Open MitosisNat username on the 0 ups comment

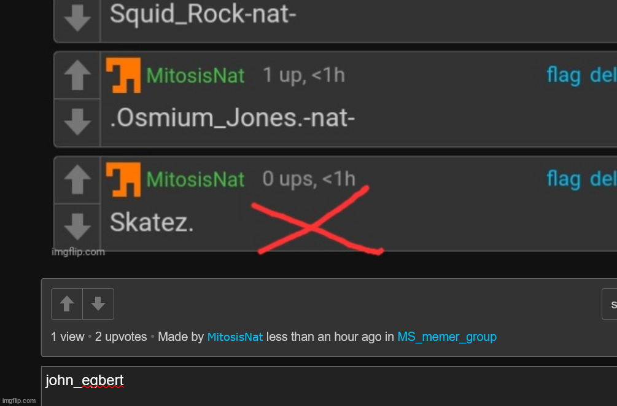195,179
